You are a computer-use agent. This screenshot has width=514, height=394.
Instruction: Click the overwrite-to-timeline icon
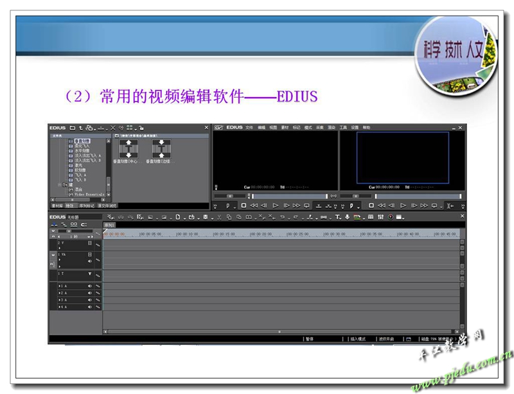click(x=328, y=206)
